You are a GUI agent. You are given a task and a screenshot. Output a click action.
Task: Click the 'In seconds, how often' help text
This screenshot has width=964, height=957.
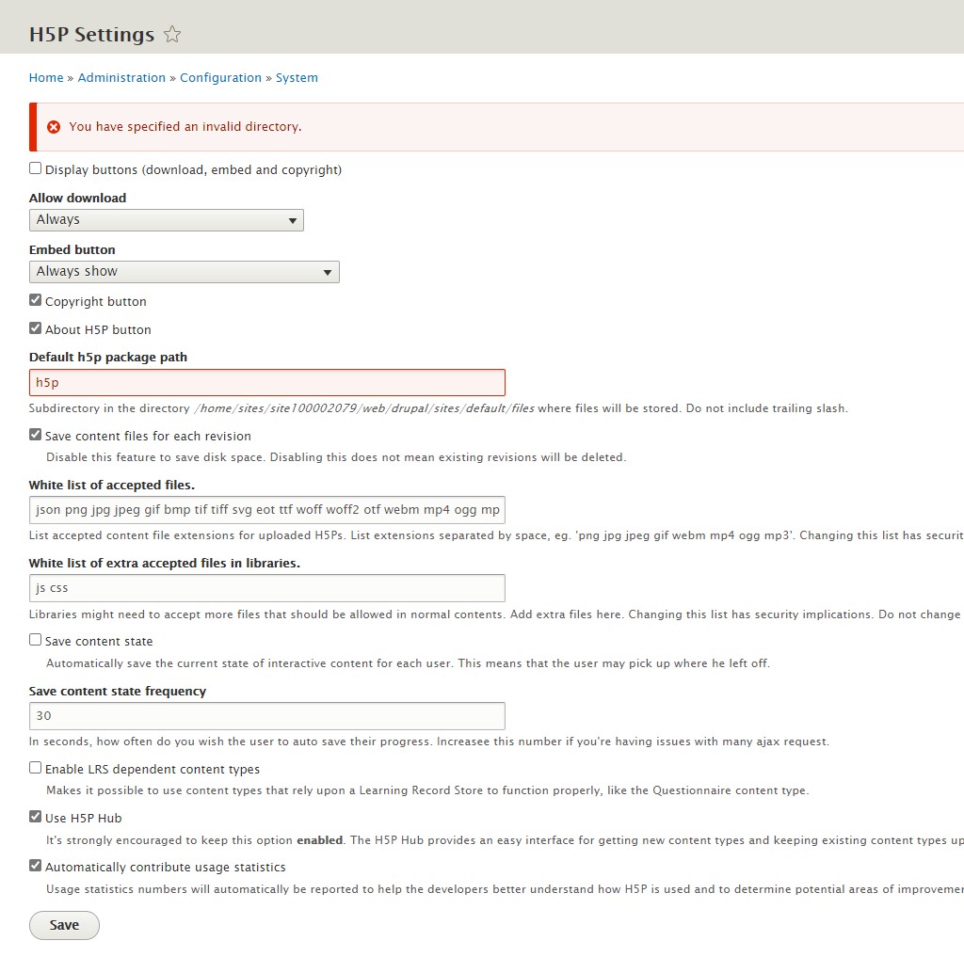point(429,742)
